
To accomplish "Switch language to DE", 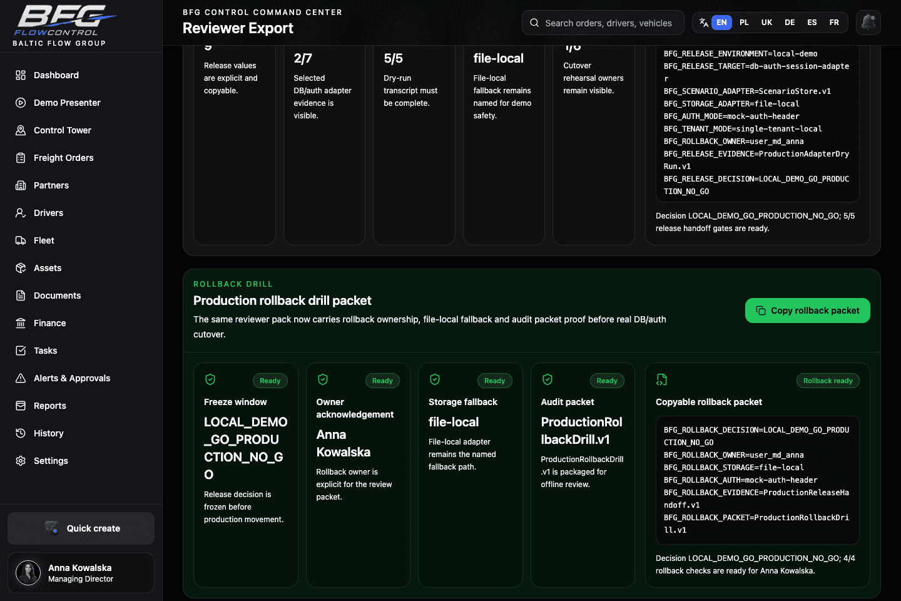I will (790, 23).
